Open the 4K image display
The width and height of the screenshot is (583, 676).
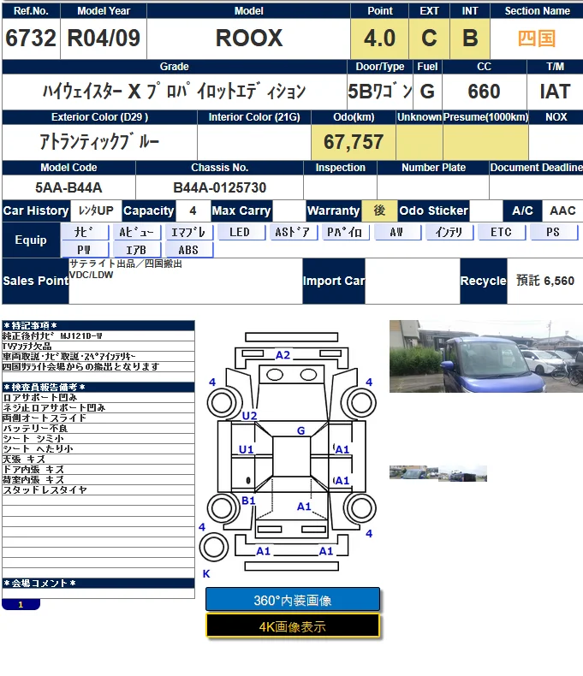293,626
